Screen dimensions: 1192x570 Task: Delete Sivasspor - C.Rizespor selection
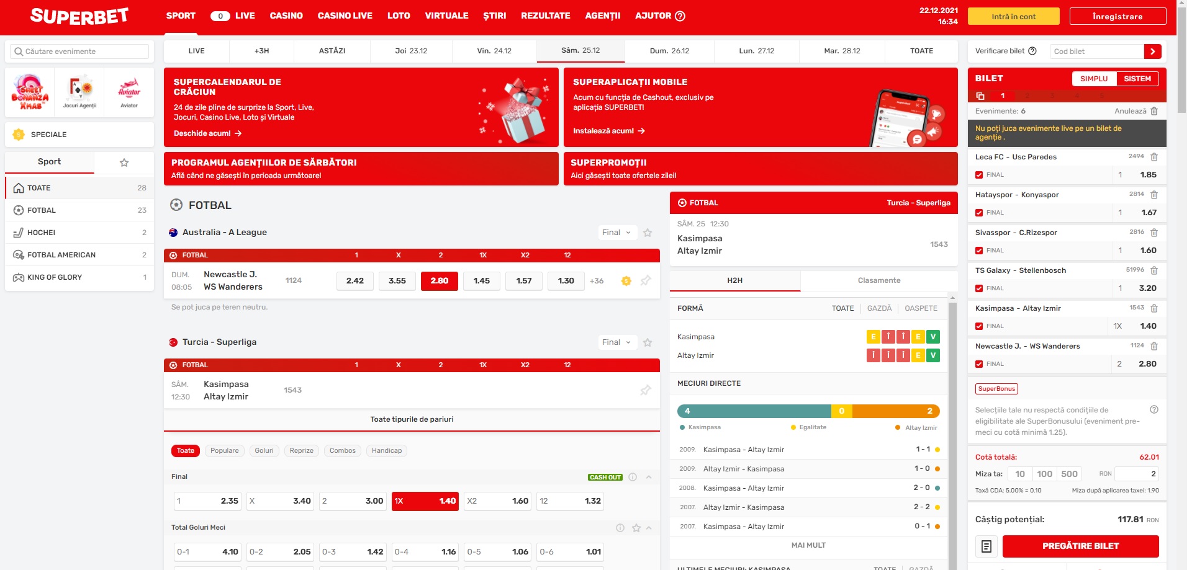click(x=1154, y=233)
